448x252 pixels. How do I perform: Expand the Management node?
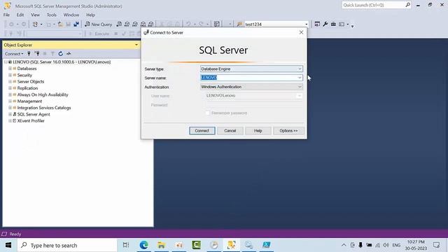10,101
